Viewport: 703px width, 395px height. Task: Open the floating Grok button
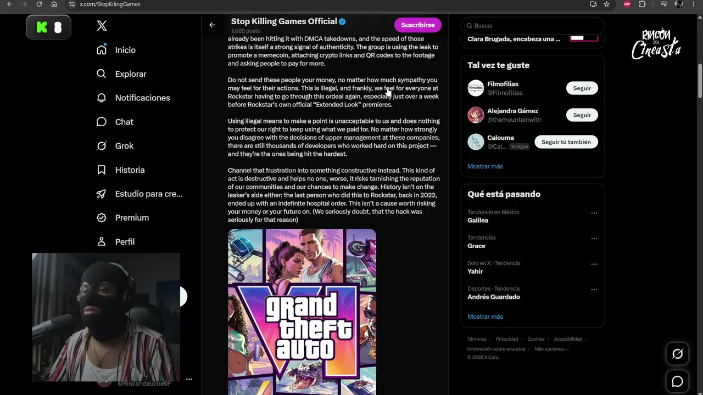(x=678, y=354)
